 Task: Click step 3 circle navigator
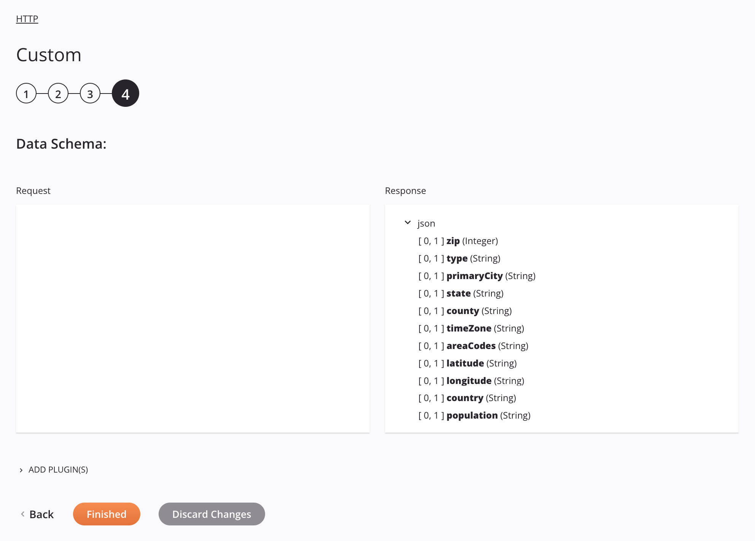(x=91, y=94)
